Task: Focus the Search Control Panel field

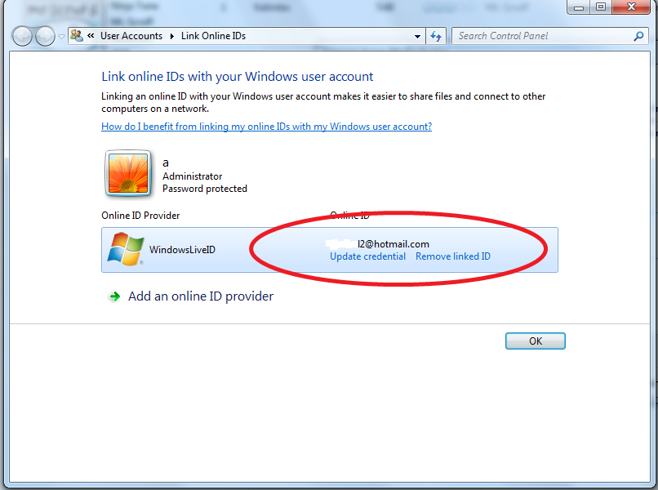Action: tap(544, 36)
